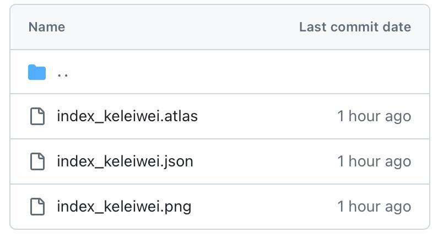Image resolution: width=438 pixels, height=243 pixels.
Task: Click the file icon beside index_keleiwei.png
Action: [37, 207]
